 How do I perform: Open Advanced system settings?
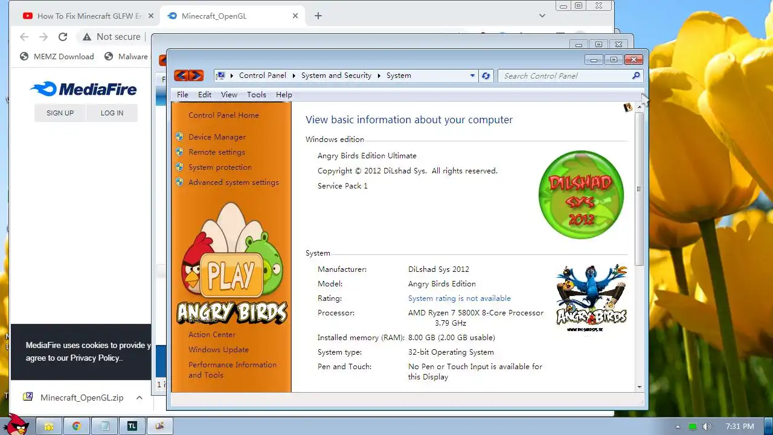click(x=234, y=182)
